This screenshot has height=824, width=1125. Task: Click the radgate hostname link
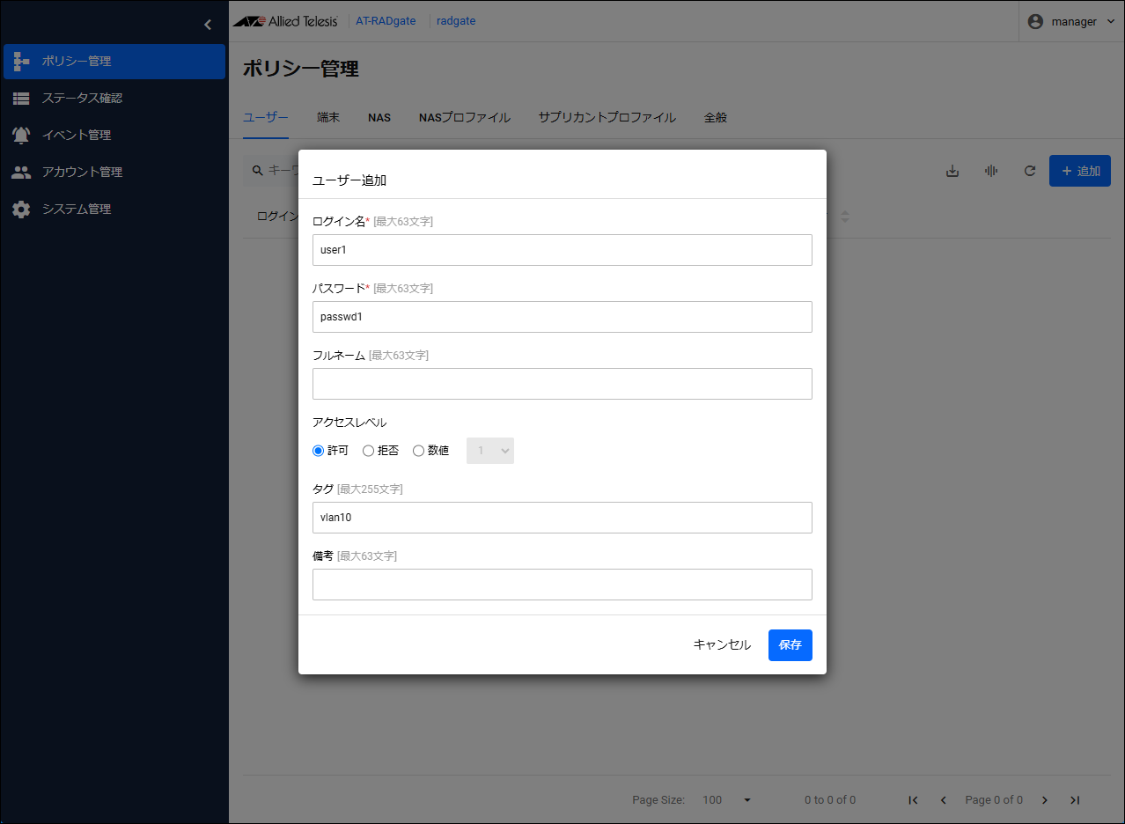point(456,21)
